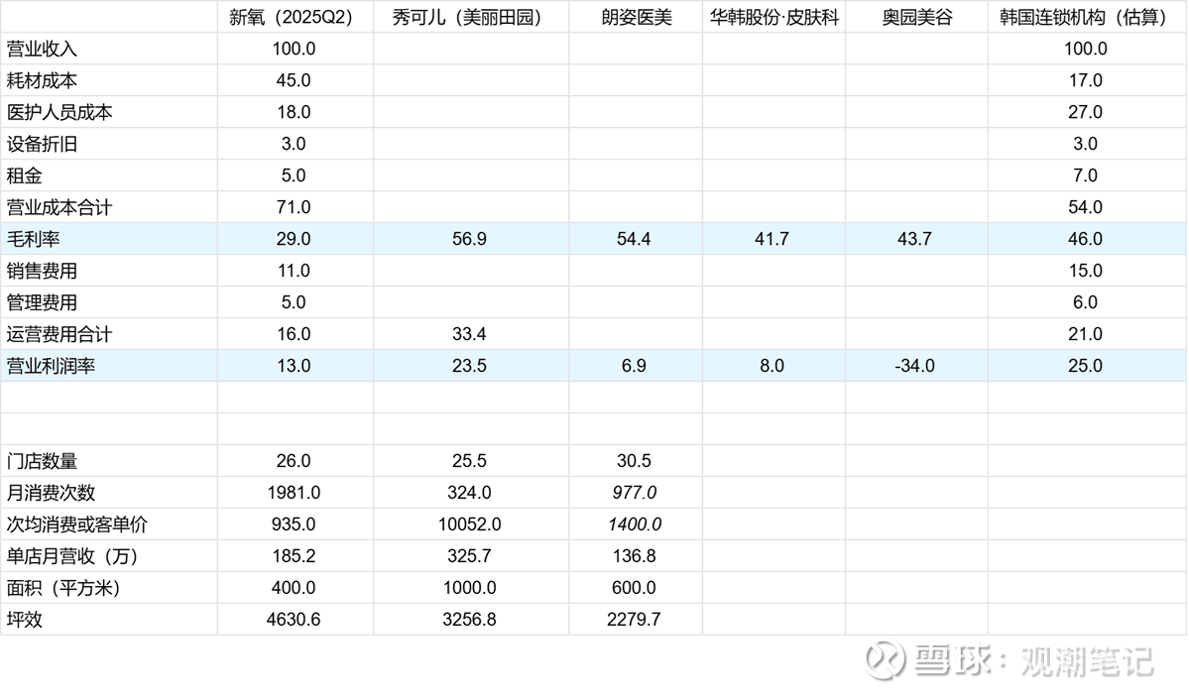The width and height of the screenshot is (1189, 698).
Task: Select 新氧 门店数量 cell 26.0
Action: coord(294,462)
